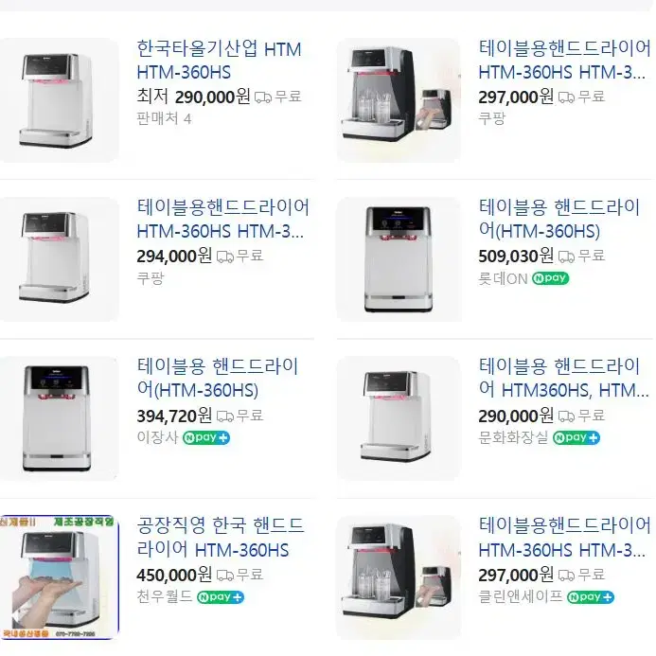Open 공장직영 한국 핸드드라이어 HTM-360HS listing
Viewport: 656px width, 656px height.
pyautogui.click(x=221, y=538)
